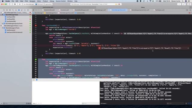This screenshot has height=108, width=192.
Task: Click the red error count in activity bar
Action: coord(119,4)
